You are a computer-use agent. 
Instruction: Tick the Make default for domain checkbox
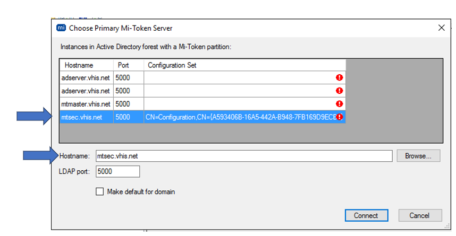tap(99, 191)
